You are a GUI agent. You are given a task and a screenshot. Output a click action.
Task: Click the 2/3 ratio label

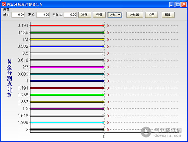(25, 67)
